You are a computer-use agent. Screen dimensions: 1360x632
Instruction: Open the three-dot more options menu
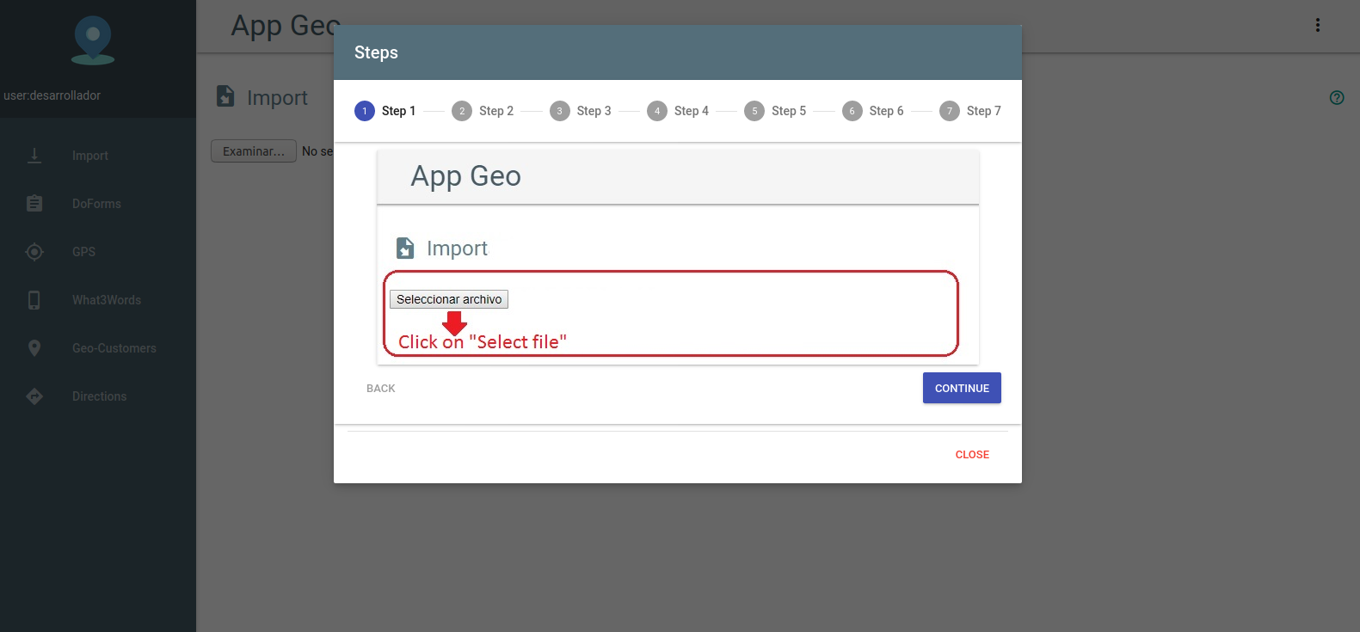[x=1317, y=25]
